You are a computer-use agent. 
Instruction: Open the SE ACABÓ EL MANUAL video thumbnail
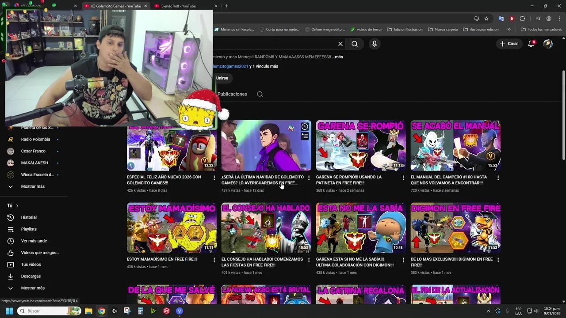pos(455,145)
